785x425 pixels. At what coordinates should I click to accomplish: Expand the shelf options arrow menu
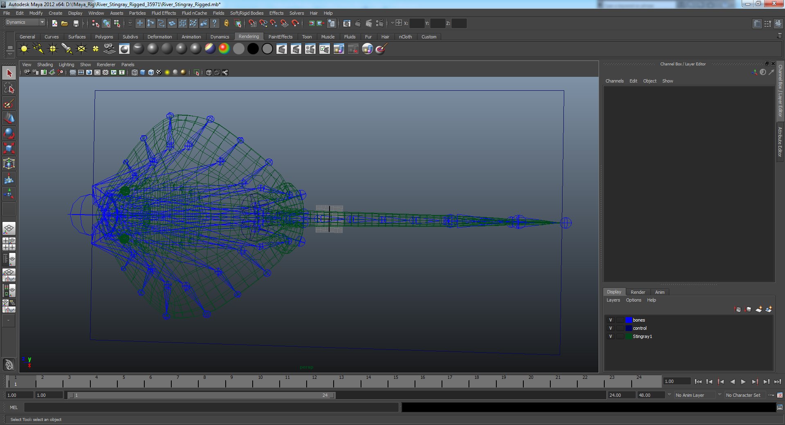click(x=10, y=54)
